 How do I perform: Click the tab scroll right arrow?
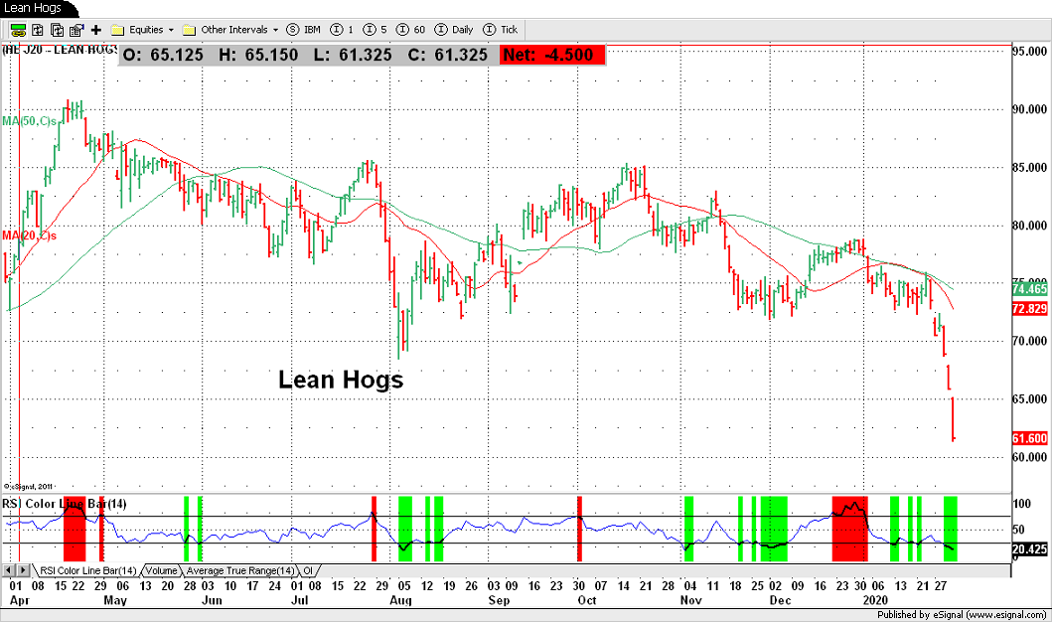(x=23, y=570)
